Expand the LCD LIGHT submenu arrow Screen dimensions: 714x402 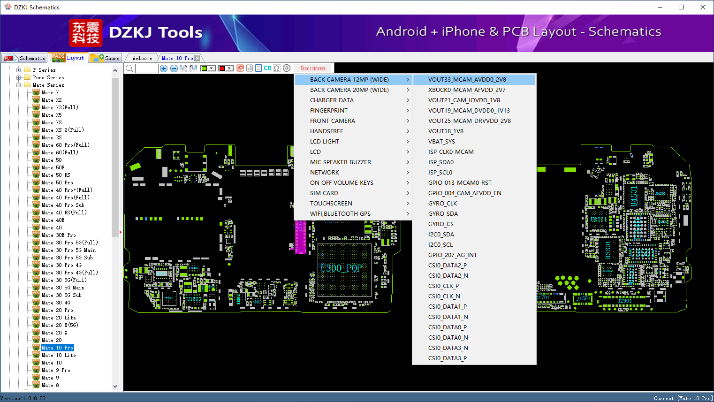pyautogui.click(x=408, y=142)
